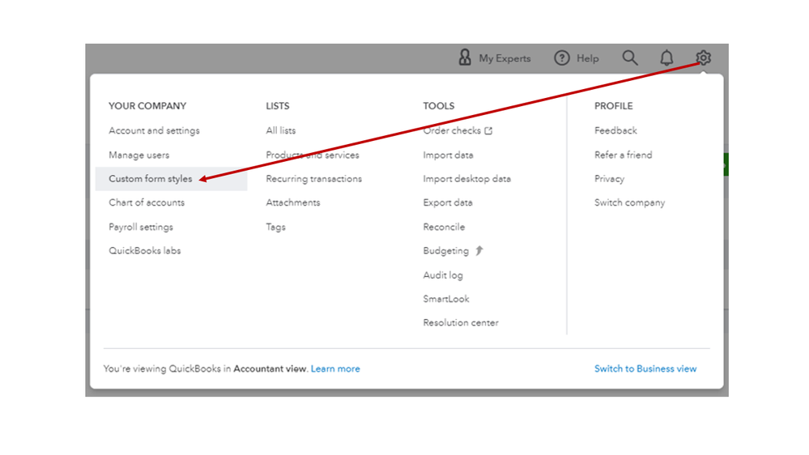The width and height of the screenshot is (809, 455).
Task: Click the external link icon beside Order checks
Action: click(489, 130)
